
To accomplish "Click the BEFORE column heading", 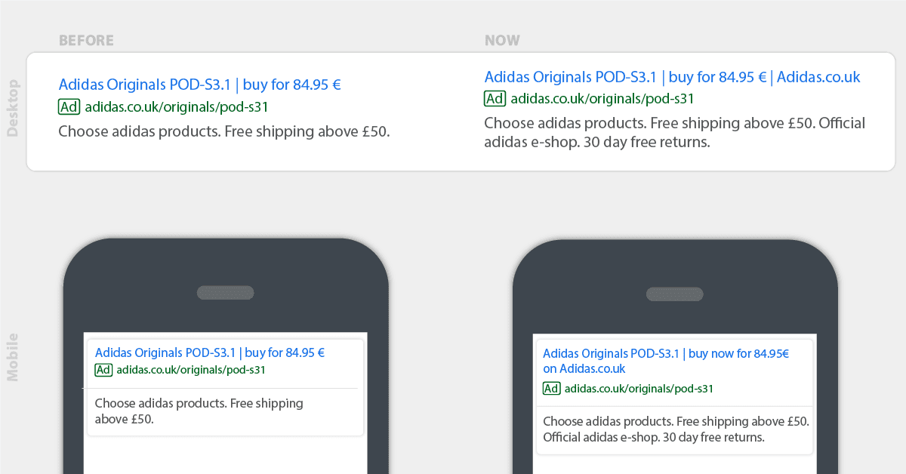I will [86, 41].
